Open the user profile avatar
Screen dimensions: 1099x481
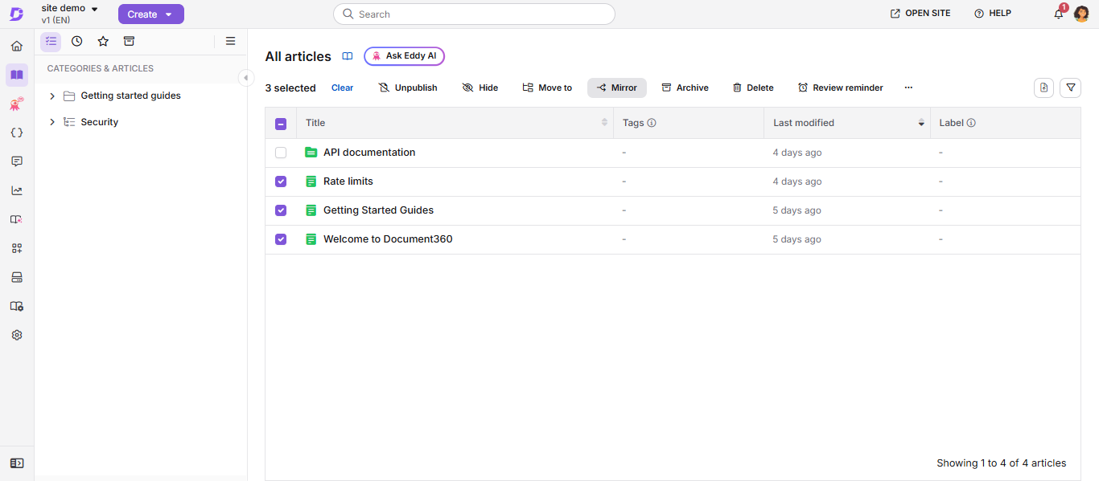[1082, 14]
